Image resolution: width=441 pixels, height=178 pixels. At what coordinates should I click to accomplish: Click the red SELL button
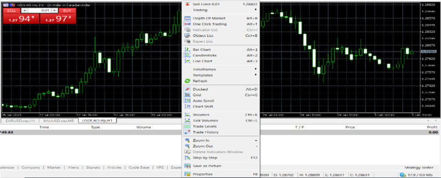(11, 11)
